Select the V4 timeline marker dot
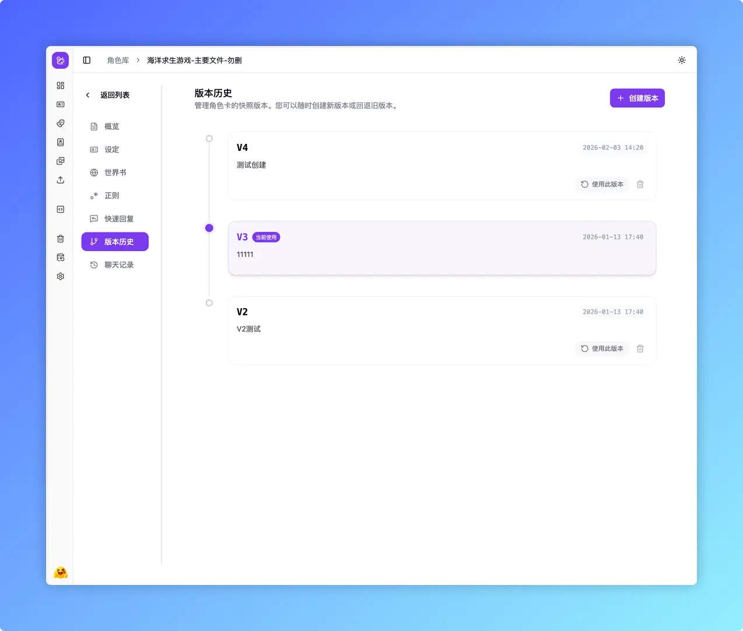 (x=209, y=139)
